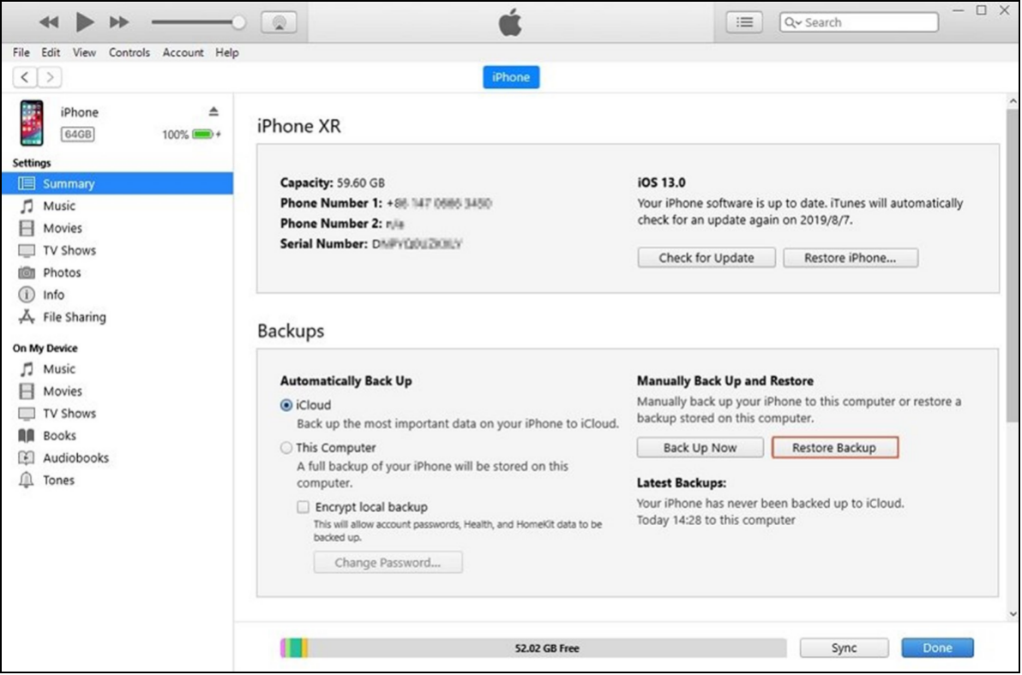Open File Sharing in the sidebar
This screenshot has height=675, width=1022.
74,317
